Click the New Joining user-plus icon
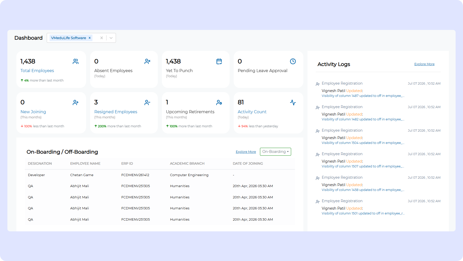This screenshot has height=261, width=463. 76,103
